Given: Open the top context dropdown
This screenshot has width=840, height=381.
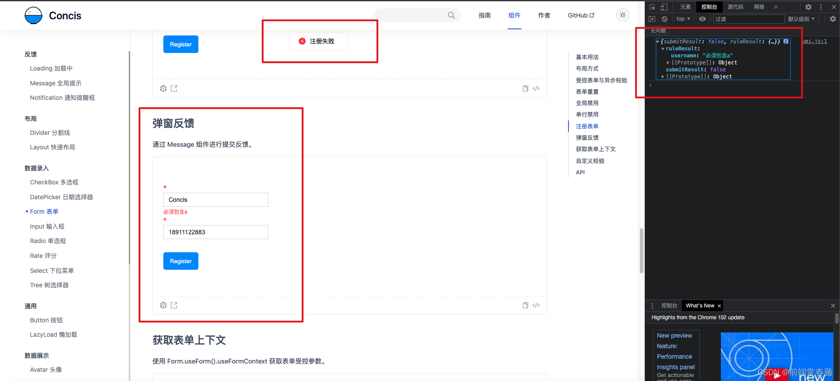Looking at the screenshot, I should [683, 19].
